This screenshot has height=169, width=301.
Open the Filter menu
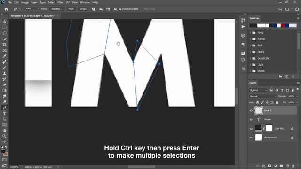(x=61, y=2)
